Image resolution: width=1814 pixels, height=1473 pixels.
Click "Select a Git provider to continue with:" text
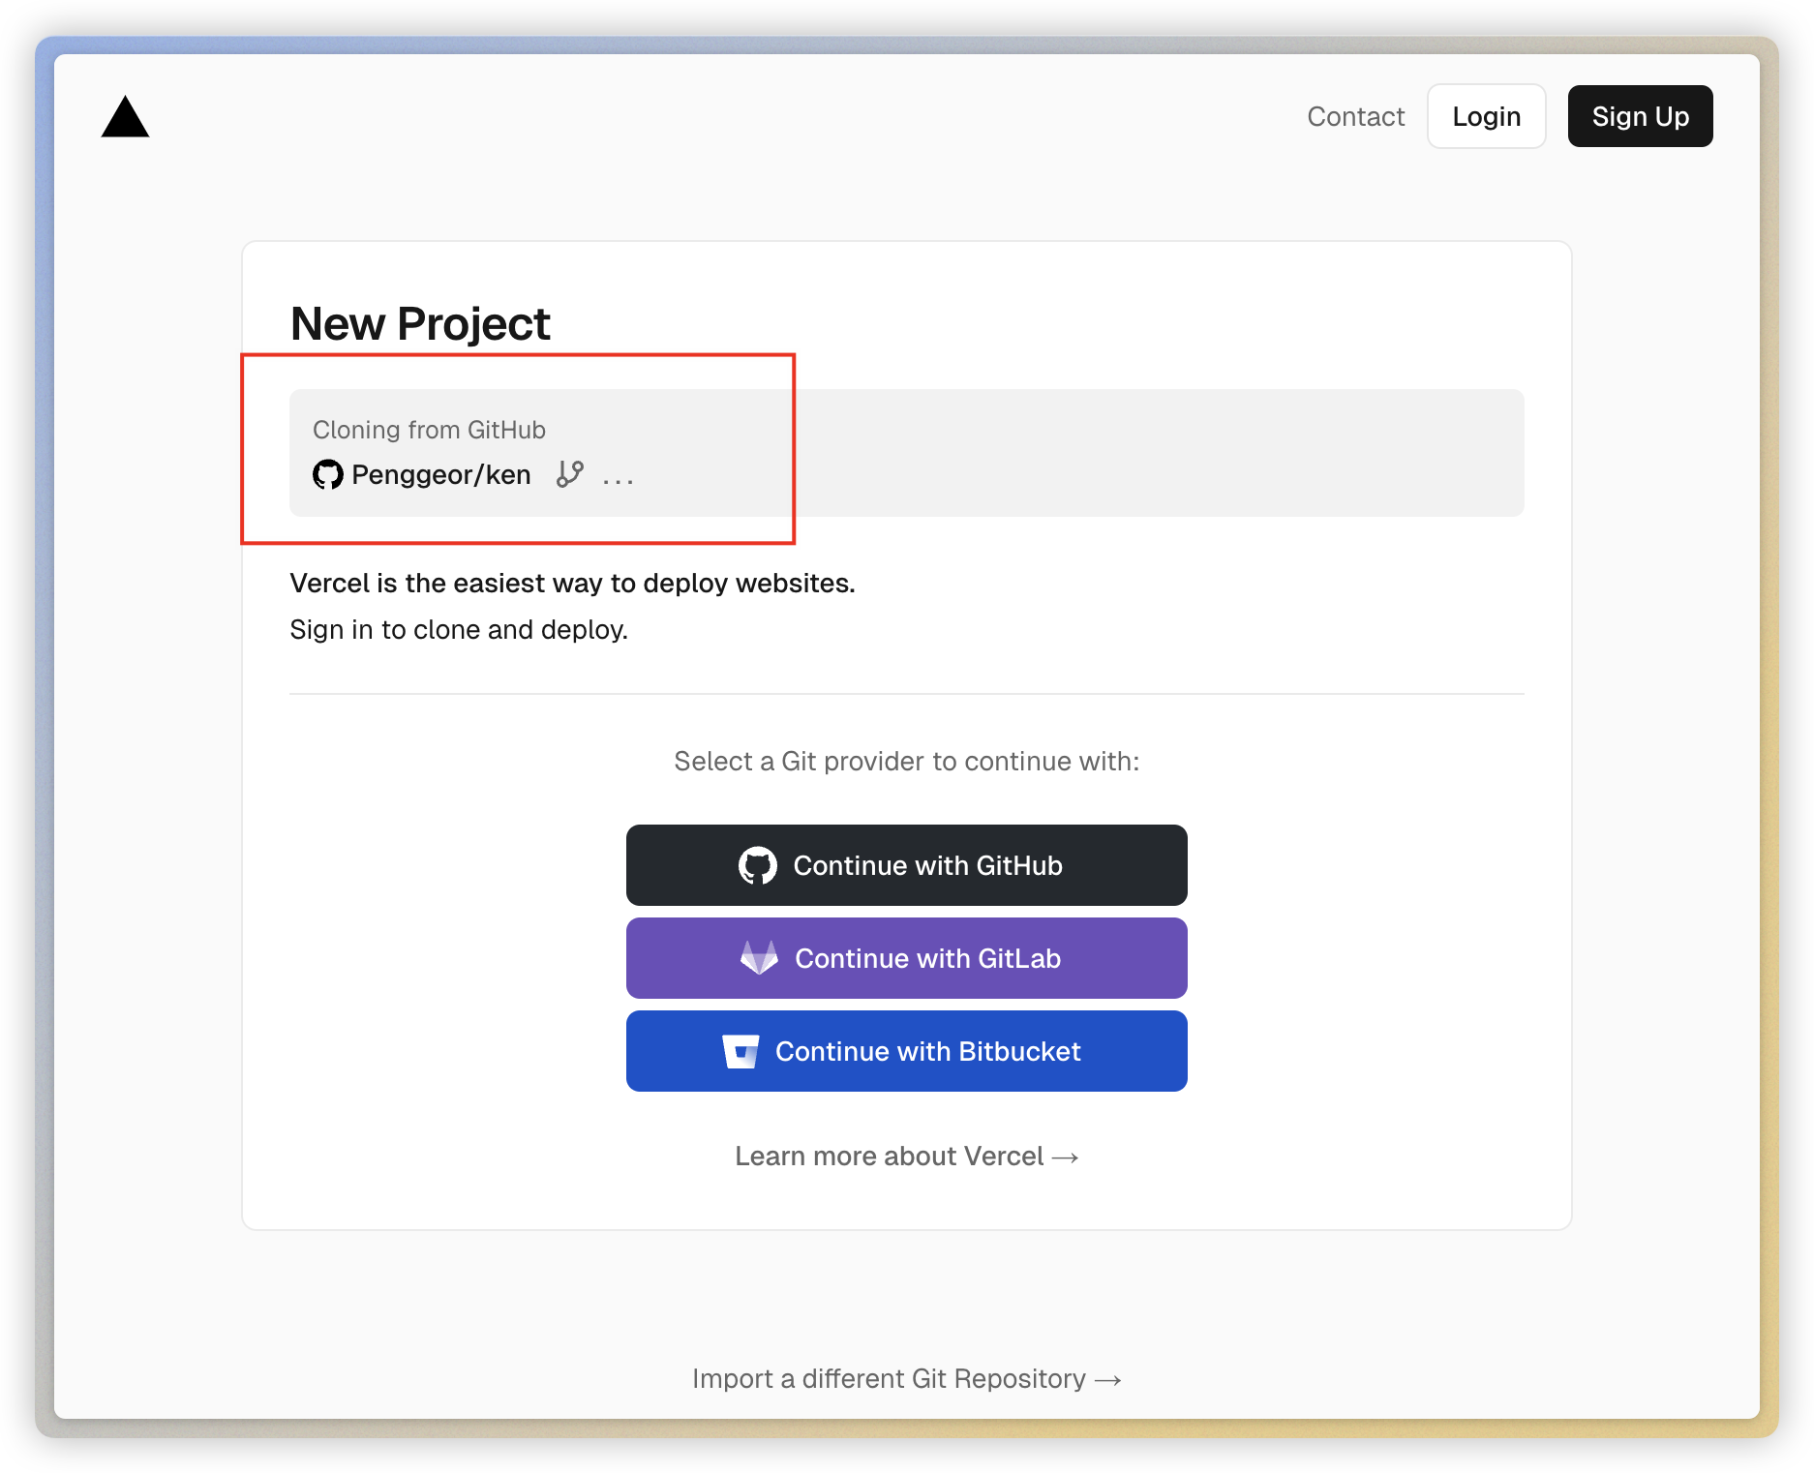pos(906,761)
